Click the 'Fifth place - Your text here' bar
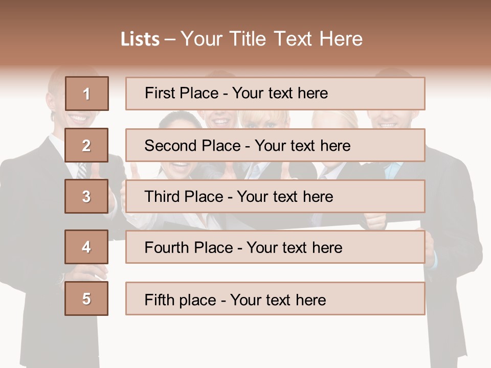 coord(275,299)
